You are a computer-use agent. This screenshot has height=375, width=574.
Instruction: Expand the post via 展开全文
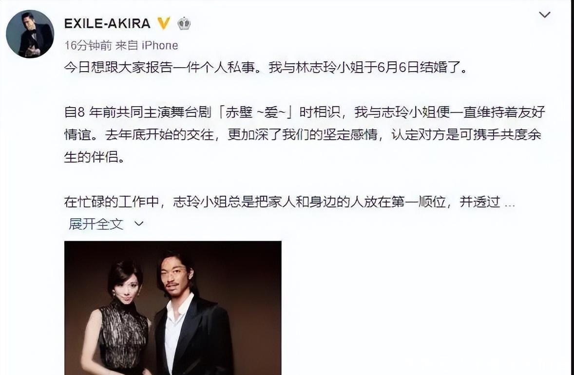pyautogui.click(x=96, y=224)
